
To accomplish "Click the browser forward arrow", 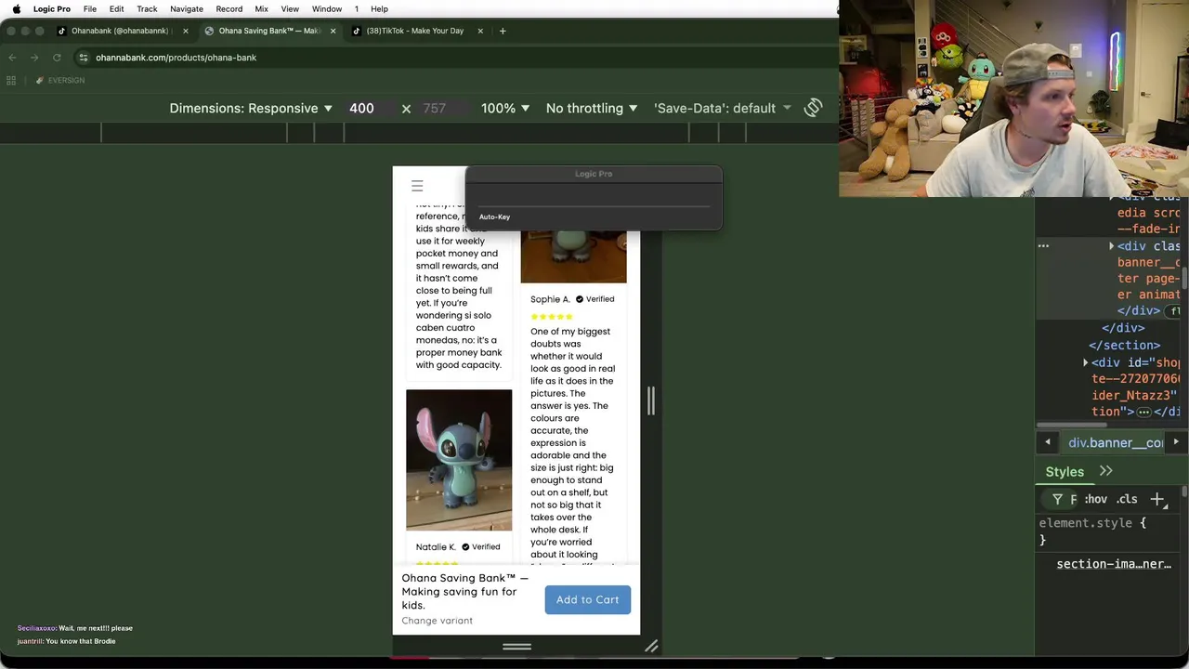I will [34, 58].
